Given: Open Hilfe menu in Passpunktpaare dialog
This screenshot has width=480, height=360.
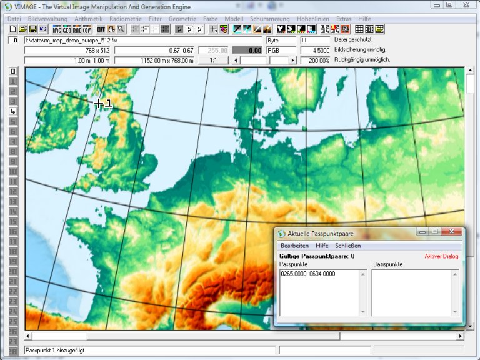Looking at the screenshot, I should (x=322, y=246).
